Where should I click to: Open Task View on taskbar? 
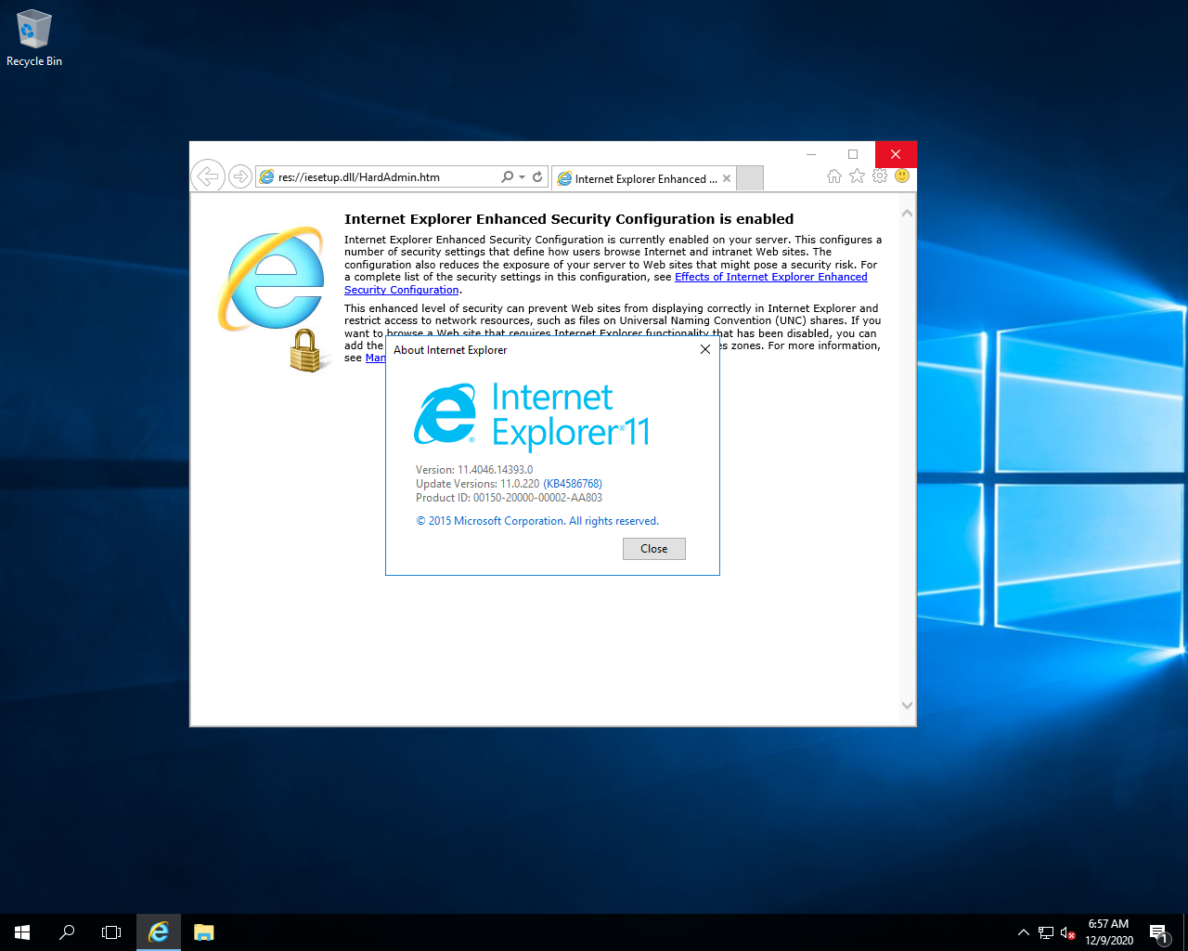(111, 932)
